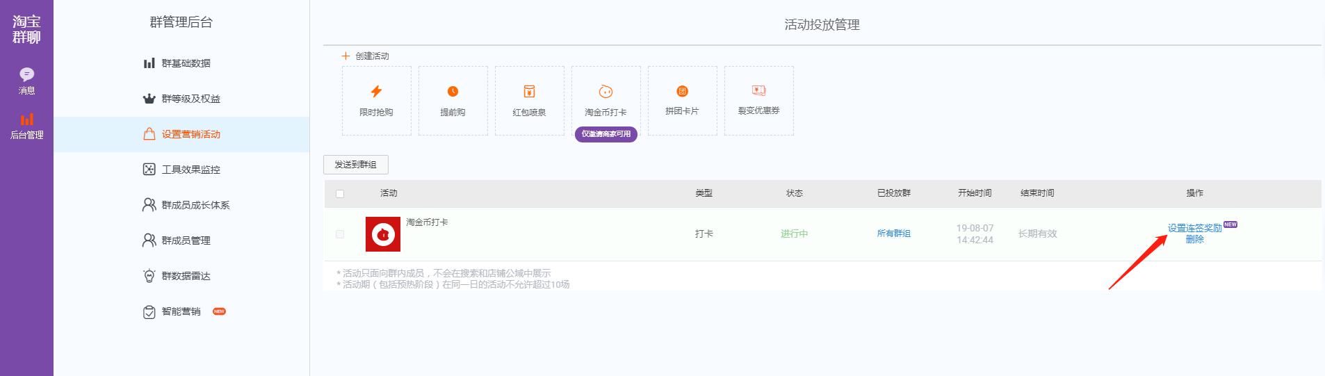Open the 群数据雷达 menu item
Screen dimensions: 1325x376
(x=181, y=276)
